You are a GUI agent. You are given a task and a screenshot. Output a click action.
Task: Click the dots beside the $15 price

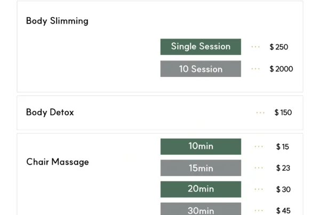click(x=259, y=147)
